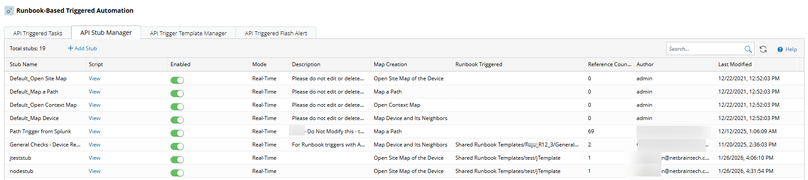
Task: Toggle Enabled switch for nodestub
Action: [x=177, y=173]
